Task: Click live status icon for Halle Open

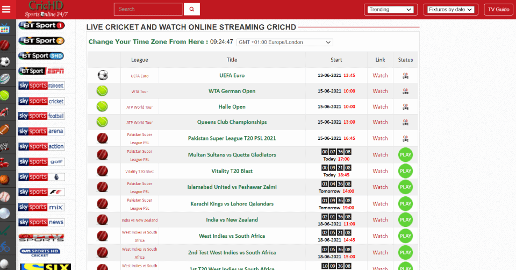Action: [405, 106]
